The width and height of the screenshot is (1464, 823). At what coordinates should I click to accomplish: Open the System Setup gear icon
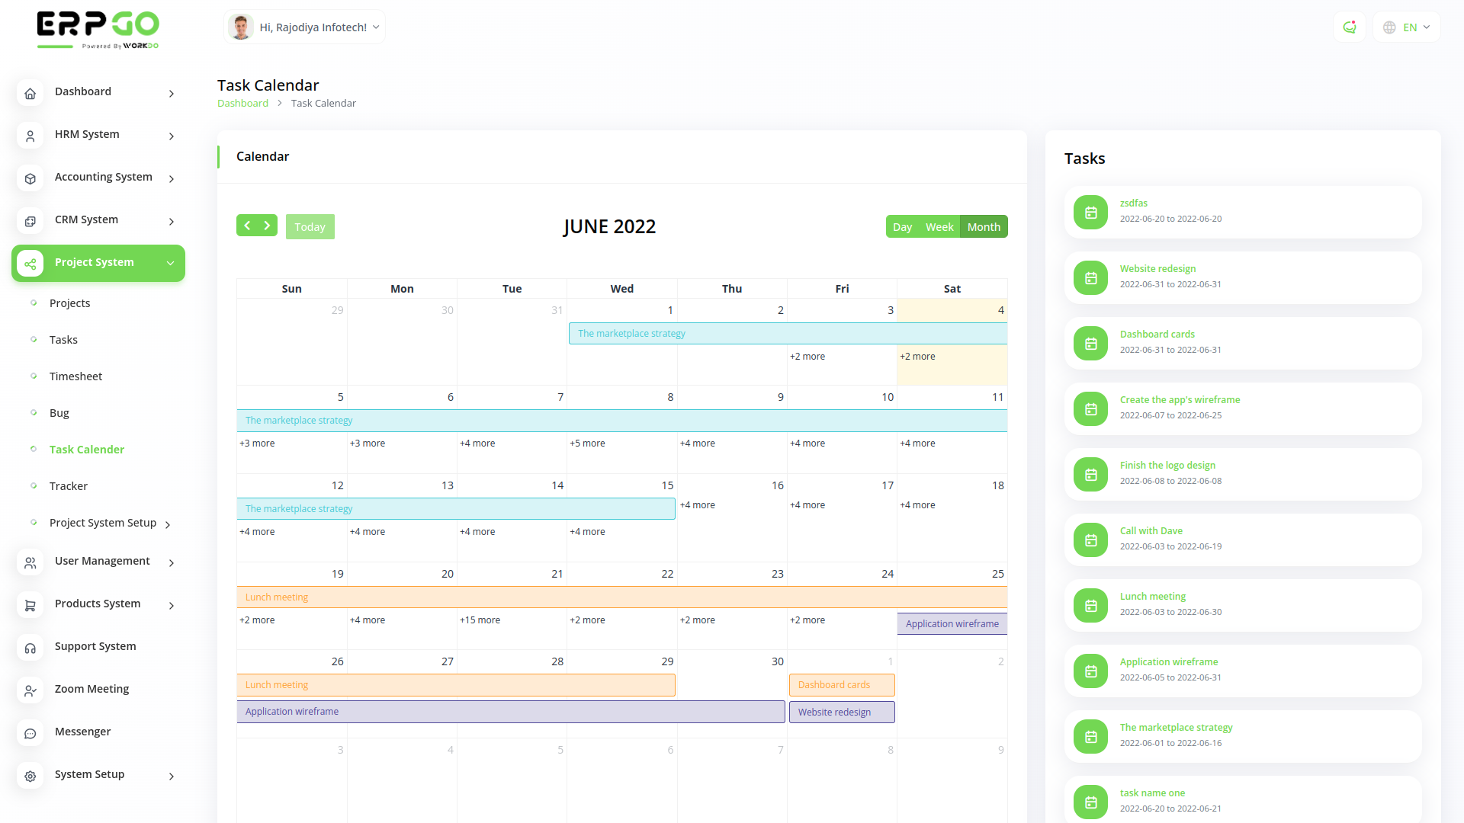pos(30,776)
